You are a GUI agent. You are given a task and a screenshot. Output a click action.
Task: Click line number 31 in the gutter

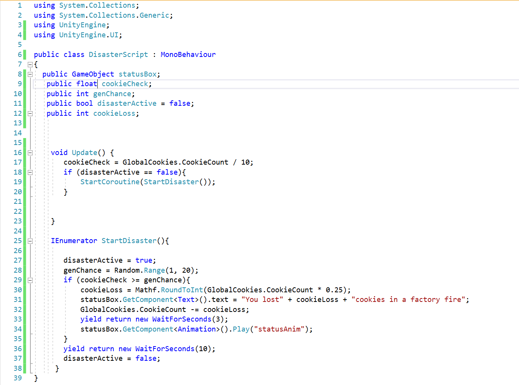coord(18,299)
